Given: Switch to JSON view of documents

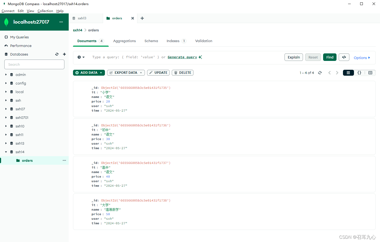Looking at the screenshot, I should [x=359, y=73].
